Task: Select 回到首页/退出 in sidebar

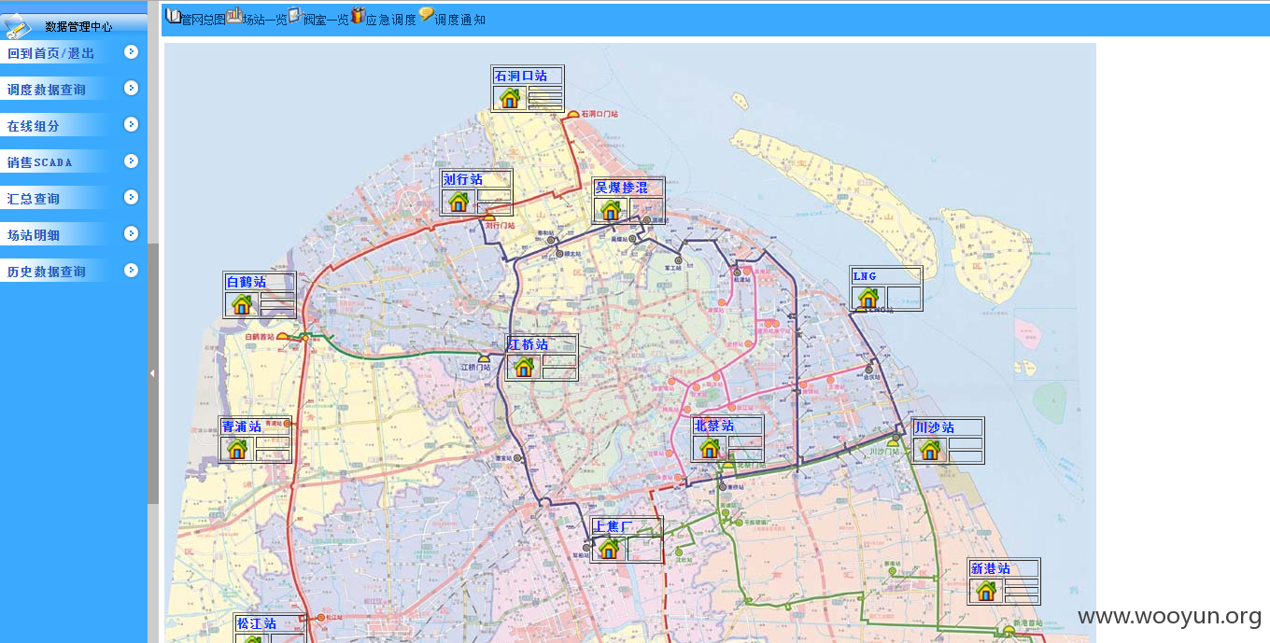Action: click(x=51, y=53)
